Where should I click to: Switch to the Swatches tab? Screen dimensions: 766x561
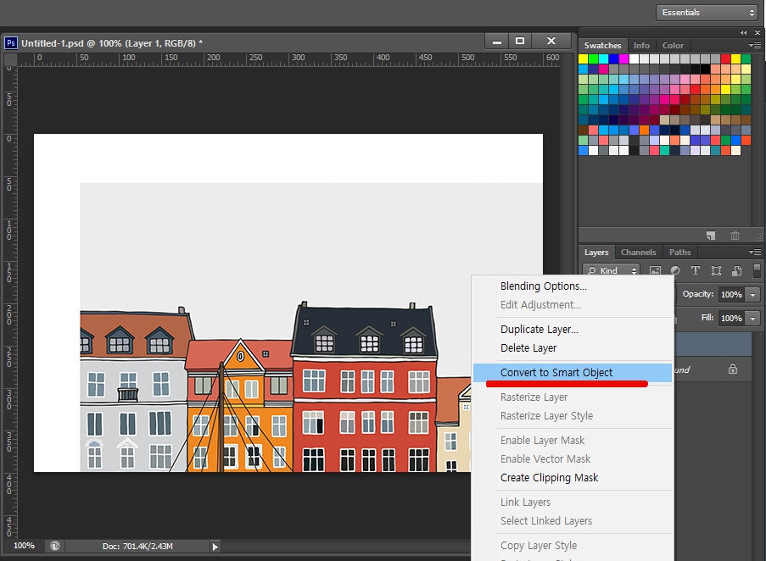tap(602, 46)
